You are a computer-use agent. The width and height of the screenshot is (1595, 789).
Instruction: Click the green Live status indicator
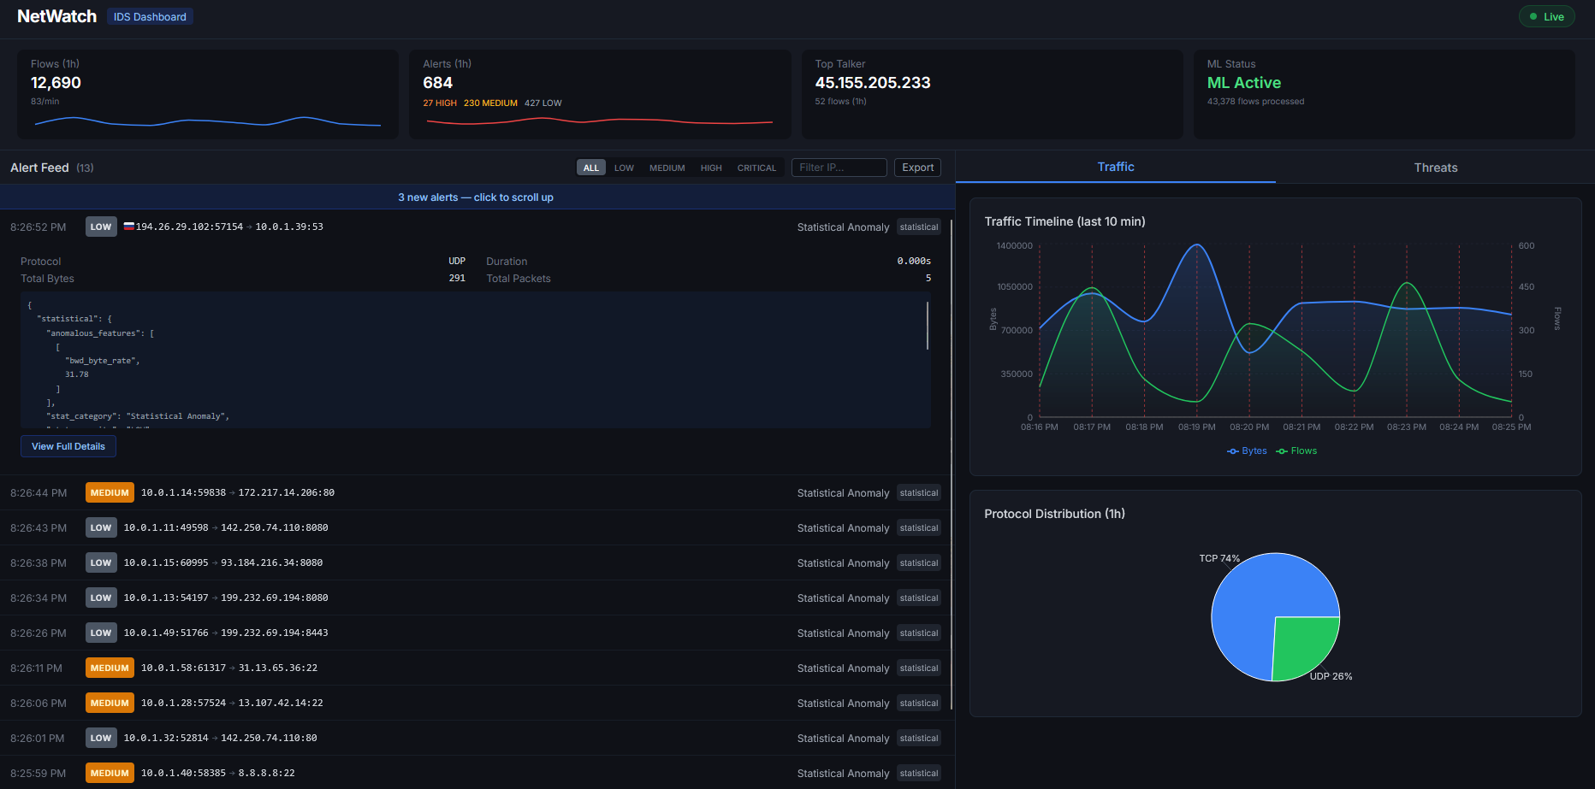point(1546,16)
